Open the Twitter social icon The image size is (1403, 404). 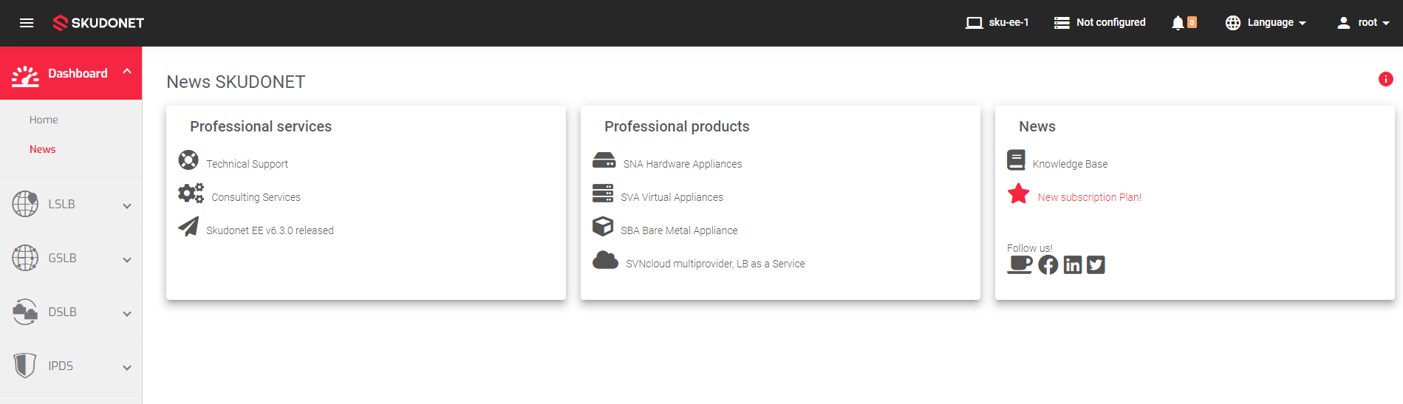1096,264
